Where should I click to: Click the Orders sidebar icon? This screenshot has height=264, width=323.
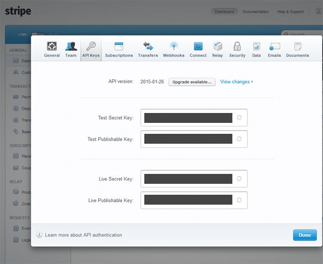[x=16, y=204]
